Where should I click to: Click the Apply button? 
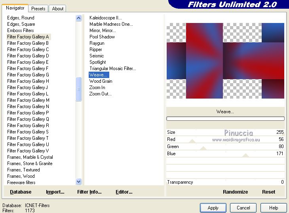(213, 208)
